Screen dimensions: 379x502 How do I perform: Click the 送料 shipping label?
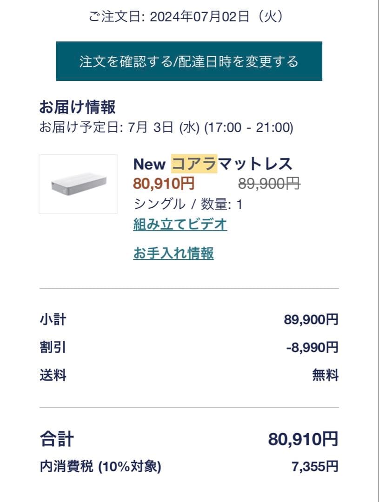[53, 375]
